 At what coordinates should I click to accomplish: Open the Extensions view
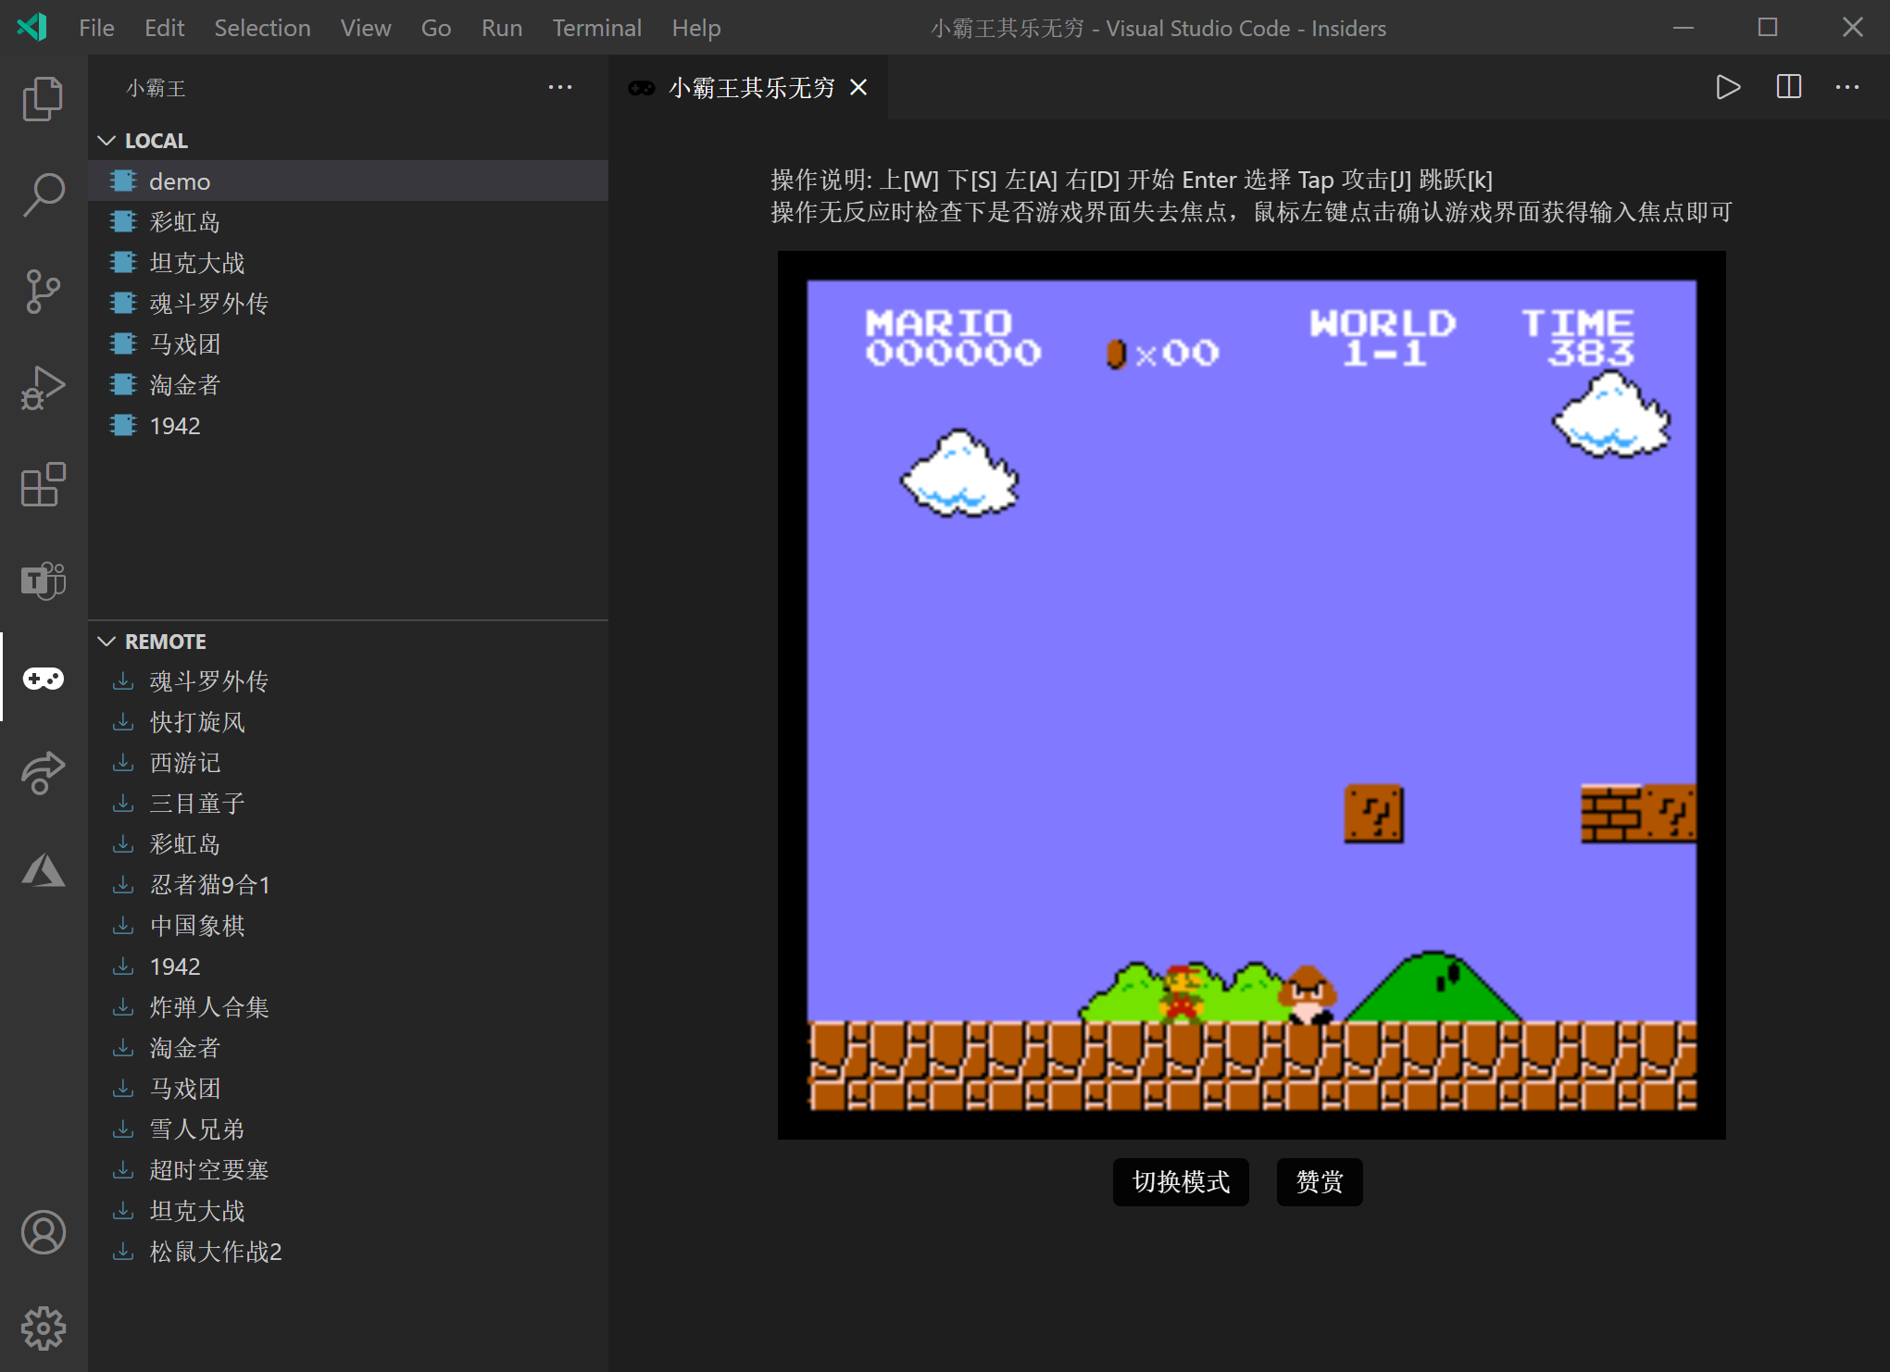43,484
